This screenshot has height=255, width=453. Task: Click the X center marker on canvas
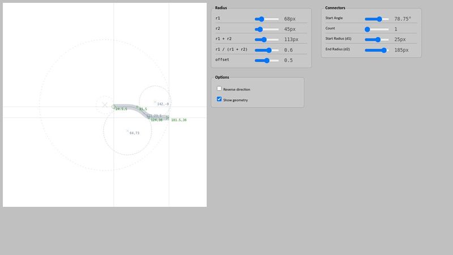104,105
